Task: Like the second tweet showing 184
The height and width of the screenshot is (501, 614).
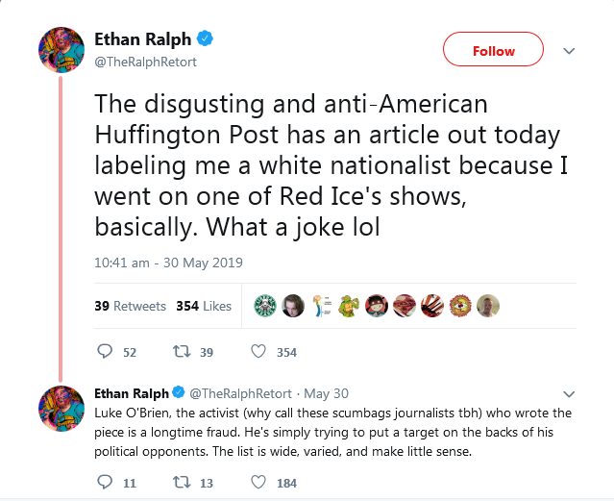Action: 258,482
